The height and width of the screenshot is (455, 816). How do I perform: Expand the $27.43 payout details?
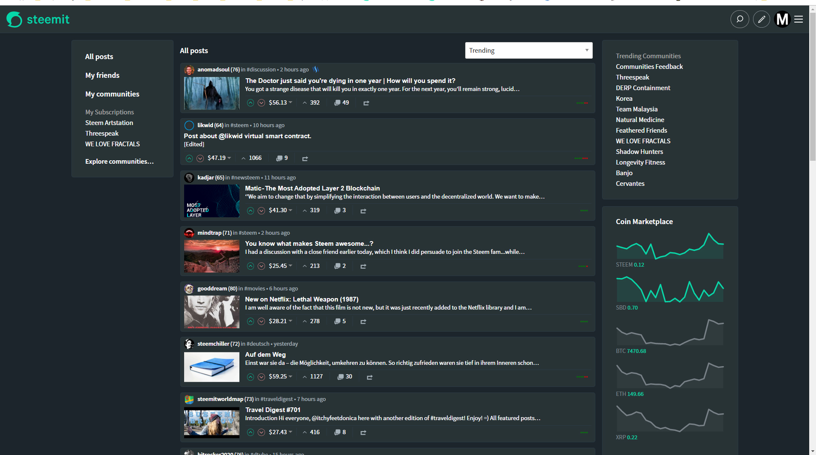[281, 432]
